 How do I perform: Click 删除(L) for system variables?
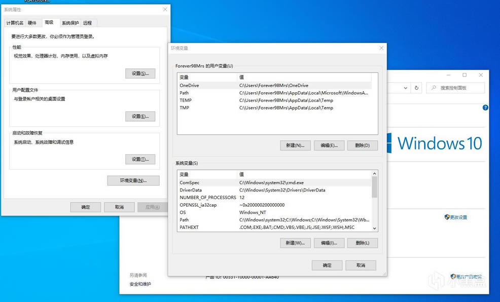[x=363, y=243]
